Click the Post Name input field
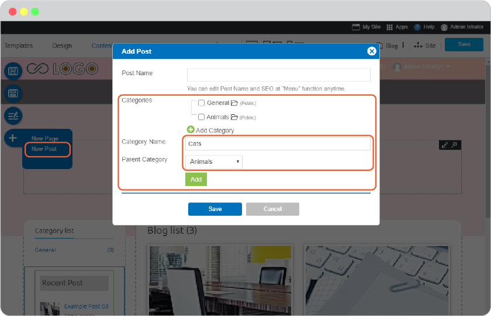This screenshot has height=316, width=491. tap(278, 75)
